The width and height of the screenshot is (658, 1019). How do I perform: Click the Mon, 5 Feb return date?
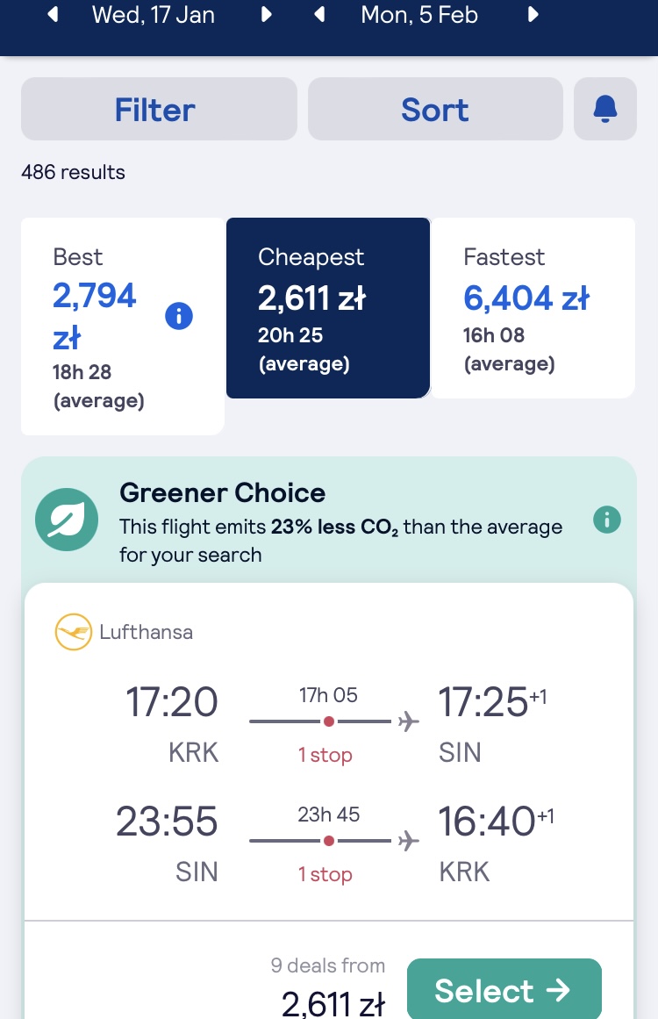pyautogui.click(x=419, y=14)
